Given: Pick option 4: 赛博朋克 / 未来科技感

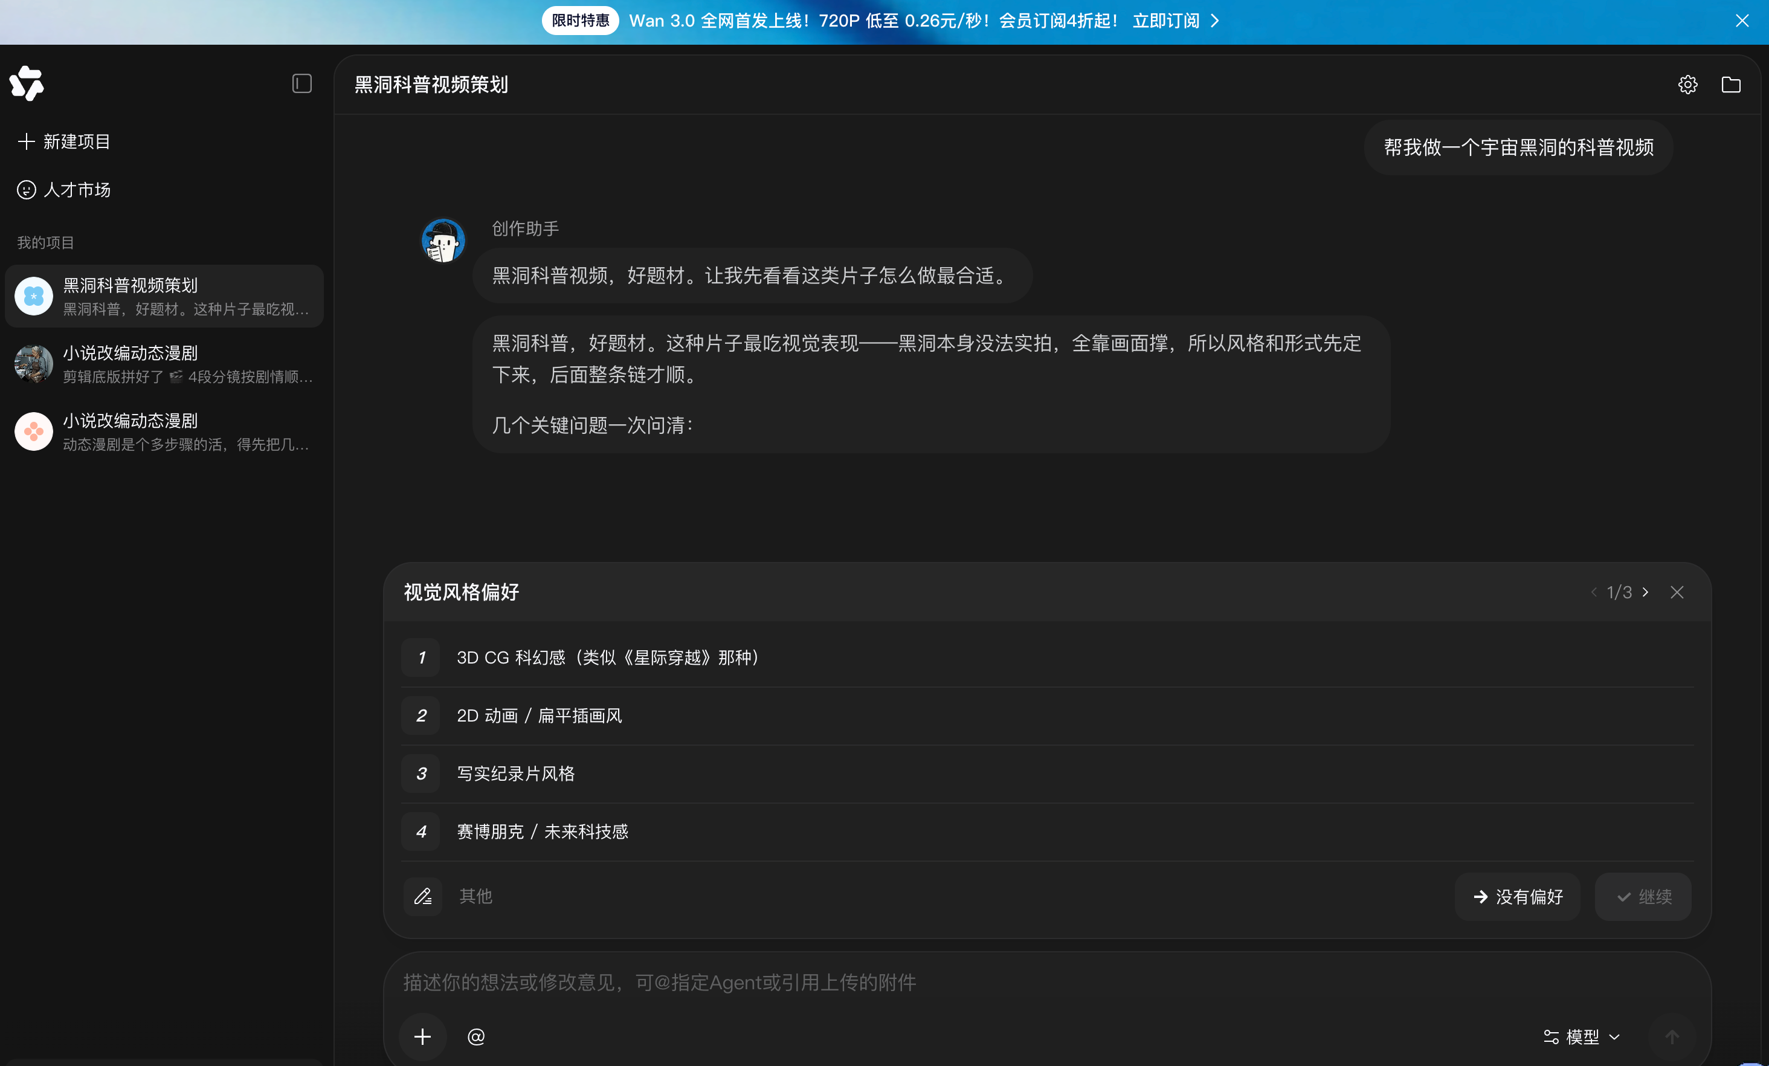Looking at the screenshot, I should pos(1047,831).
